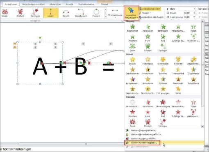Switch to the Bildschirmpräsentation tab

(x=34, y=4)
